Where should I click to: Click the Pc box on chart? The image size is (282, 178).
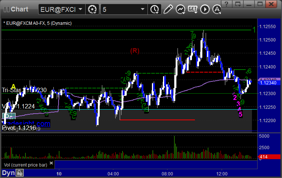pyautogui.click(x=9, y=117)
